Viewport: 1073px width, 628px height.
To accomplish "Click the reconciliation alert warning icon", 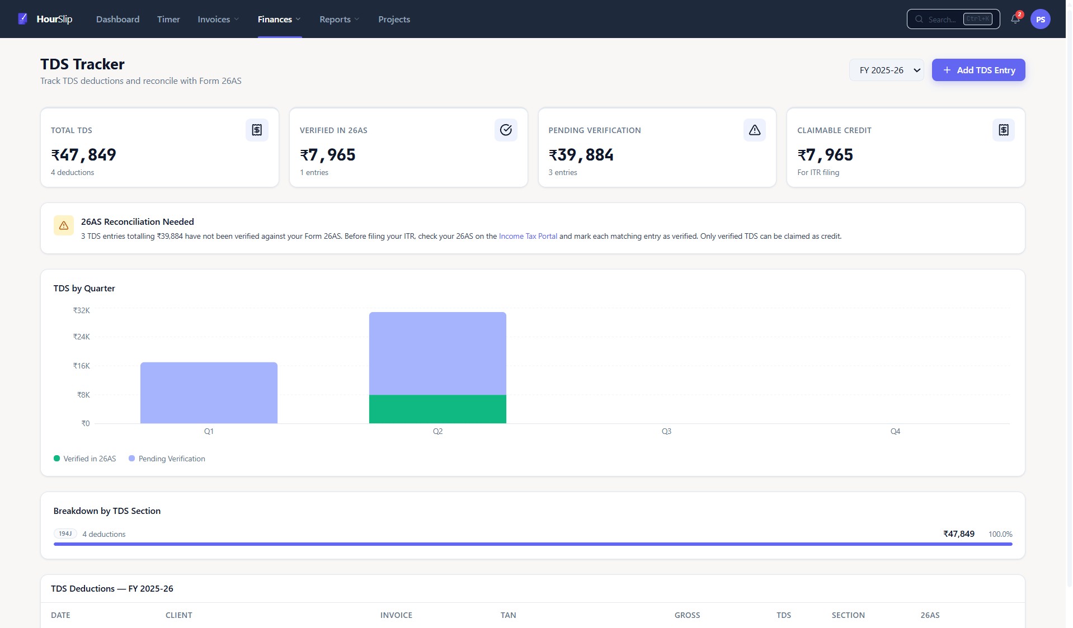I will 64,225.
